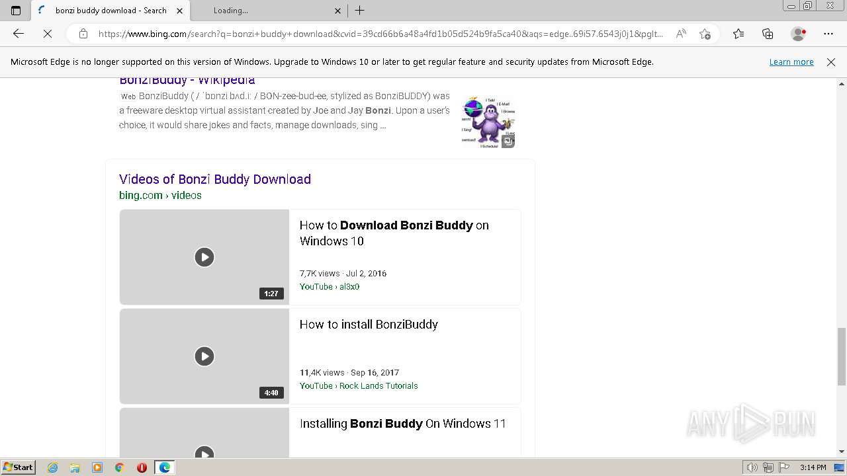
Task: Open the BonziBuddy - Wikipedia result
Action: (187, 80)
